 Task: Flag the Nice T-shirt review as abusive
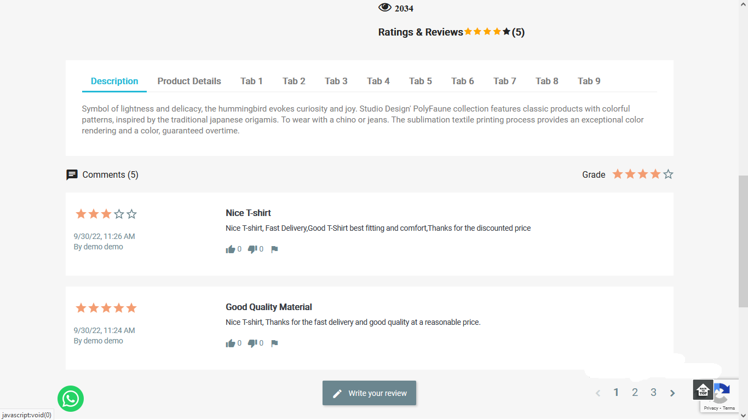pos(274,249)
